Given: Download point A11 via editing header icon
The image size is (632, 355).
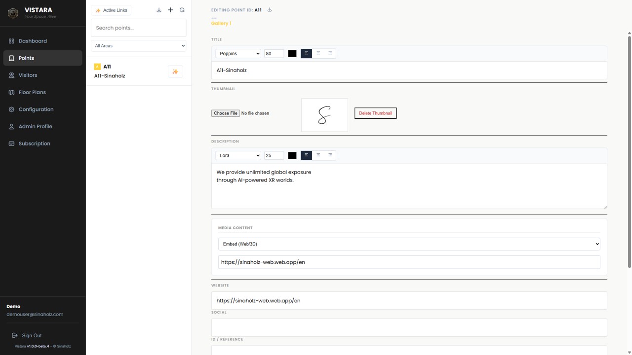Looking at the screenshot, I should [x=270, y=10].
